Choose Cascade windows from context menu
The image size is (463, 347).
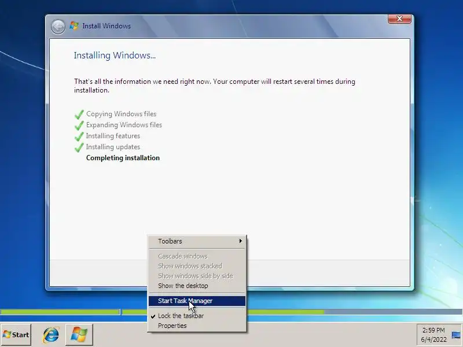click(x=197, y=256)
